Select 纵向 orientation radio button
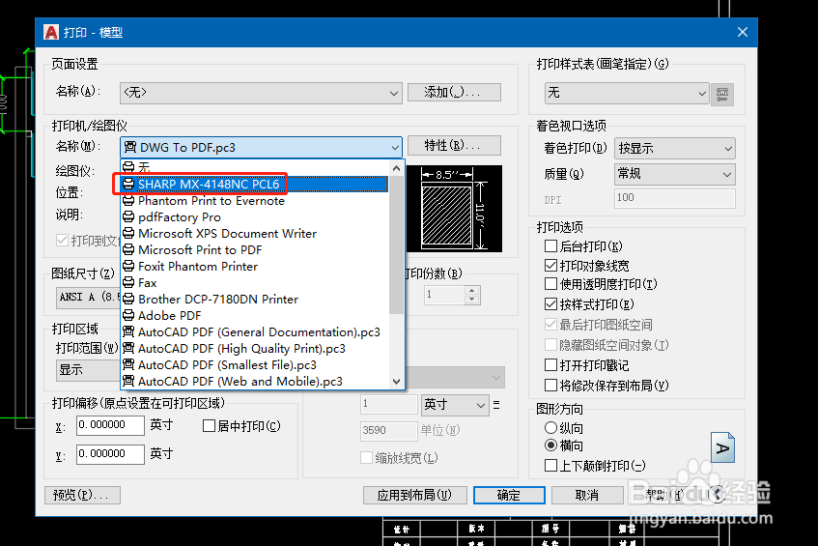This screenshot has height=546, width=818. point(550,428)
